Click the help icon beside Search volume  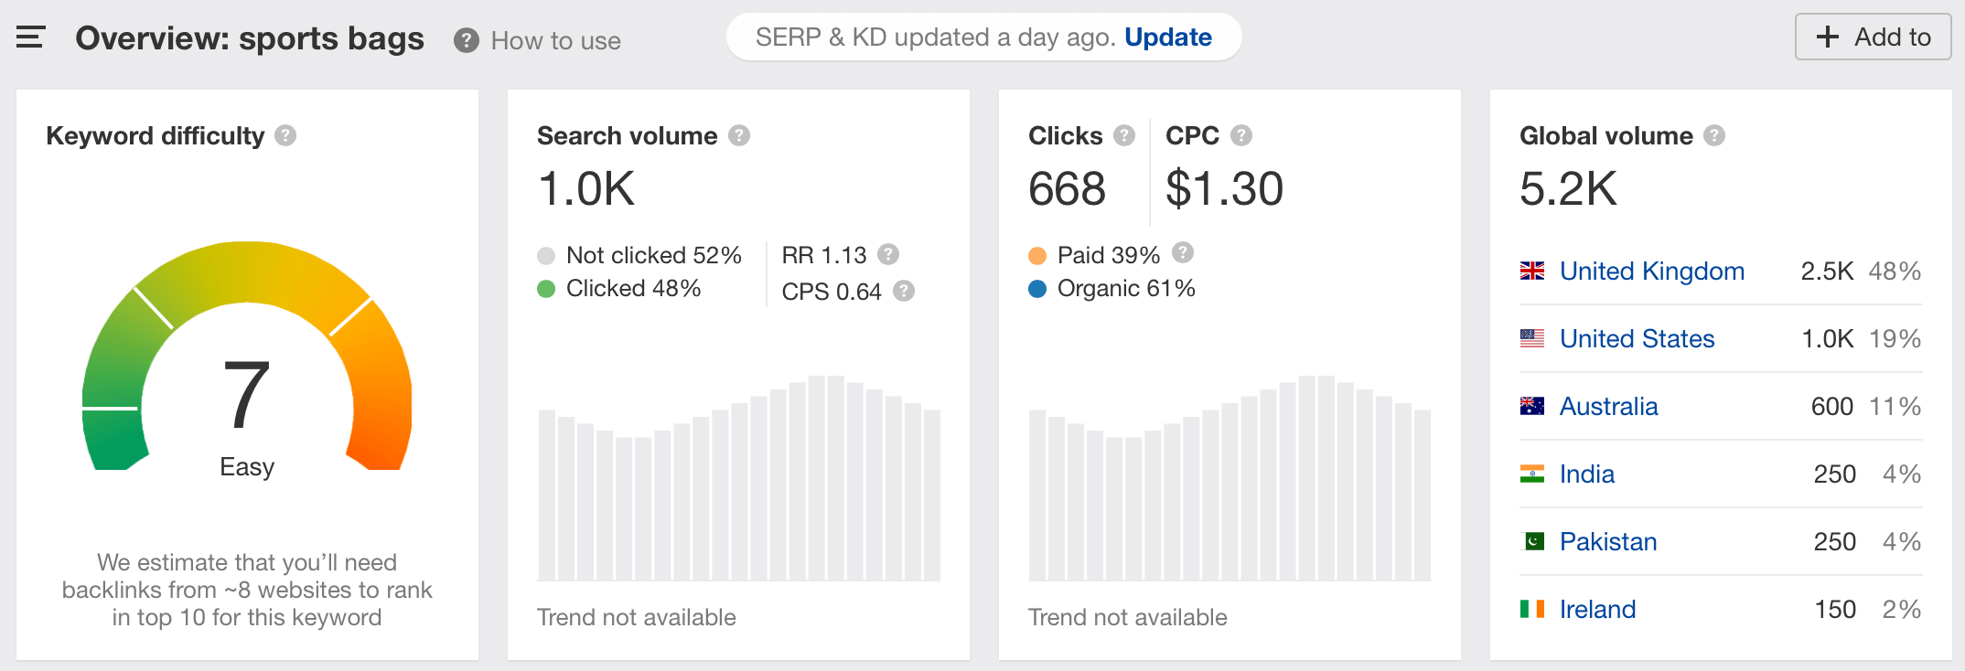pyautogui.click(x=739, y=135)
